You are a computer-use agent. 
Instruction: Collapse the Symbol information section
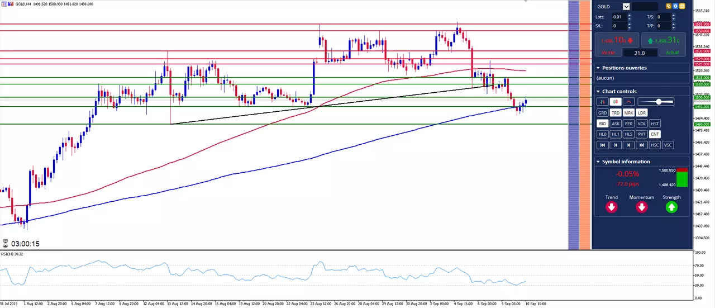(598, 162)
